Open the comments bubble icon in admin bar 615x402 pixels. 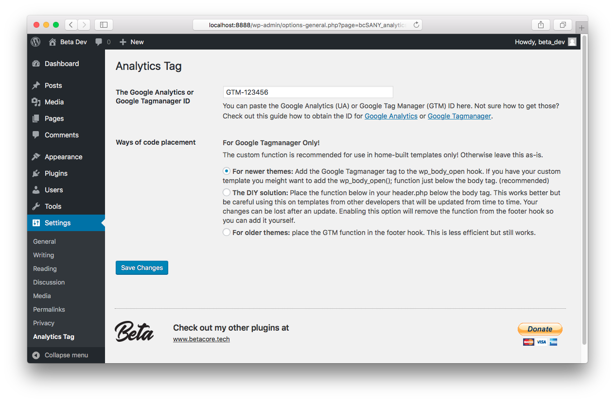pos(99,42)
